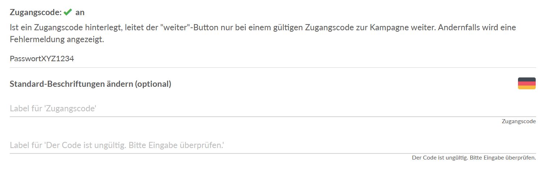Viewport: 548px width, 170px height.
Task: Click 'Standard-Beschriftungen ändern (optional)' heading
Action: 90,84
